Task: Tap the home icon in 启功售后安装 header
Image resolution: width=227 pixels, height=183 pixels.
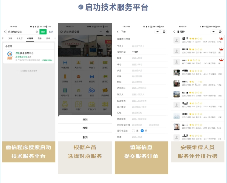Action: tap(61, 32)
